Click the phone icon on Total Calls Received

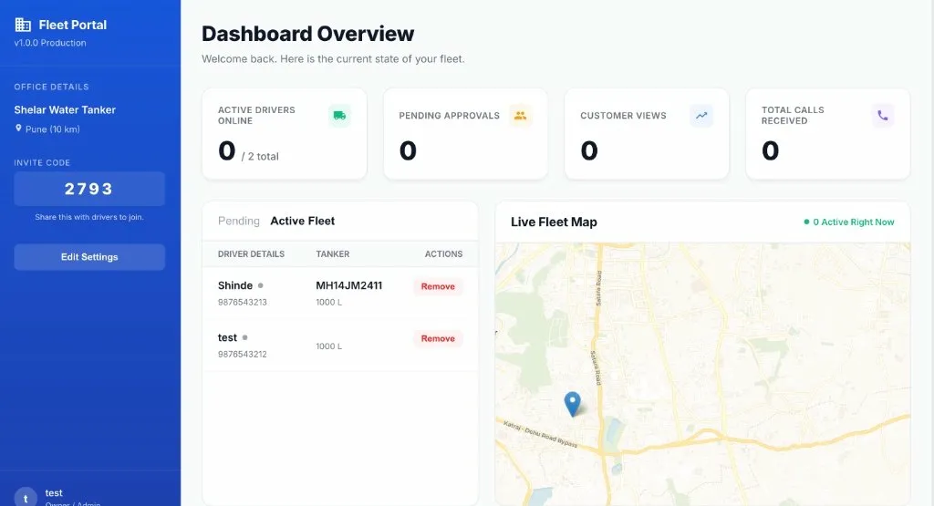[883, 116]
